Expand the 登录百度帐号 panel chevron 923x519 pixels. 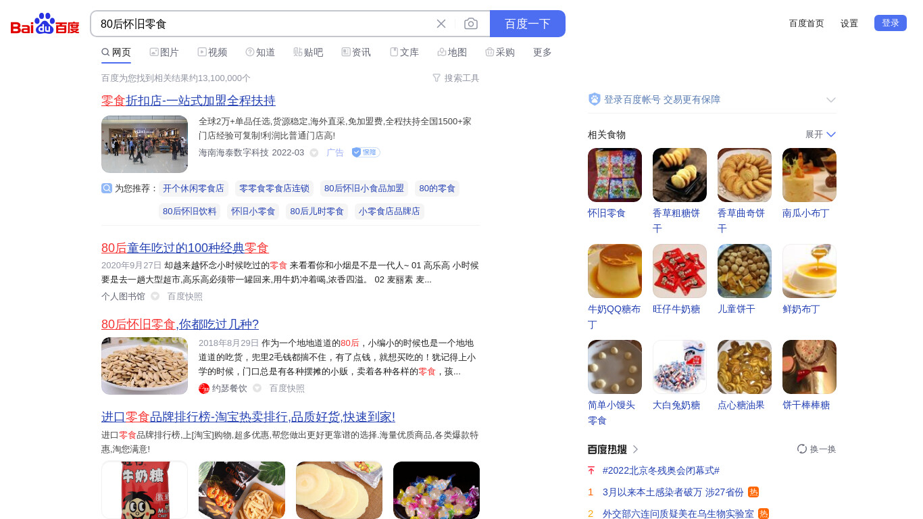[831, 100]
